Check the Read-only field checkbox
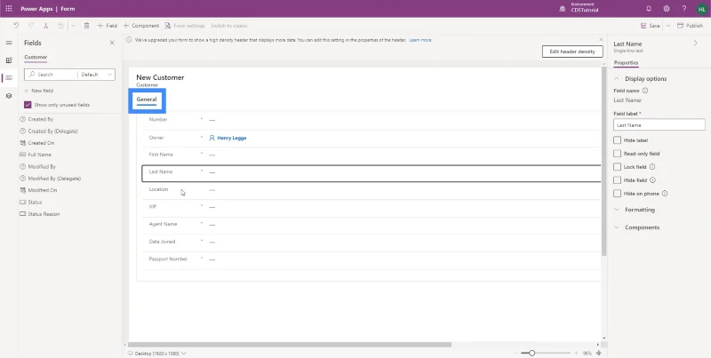The image size is (711, 358). pos(617,154)
